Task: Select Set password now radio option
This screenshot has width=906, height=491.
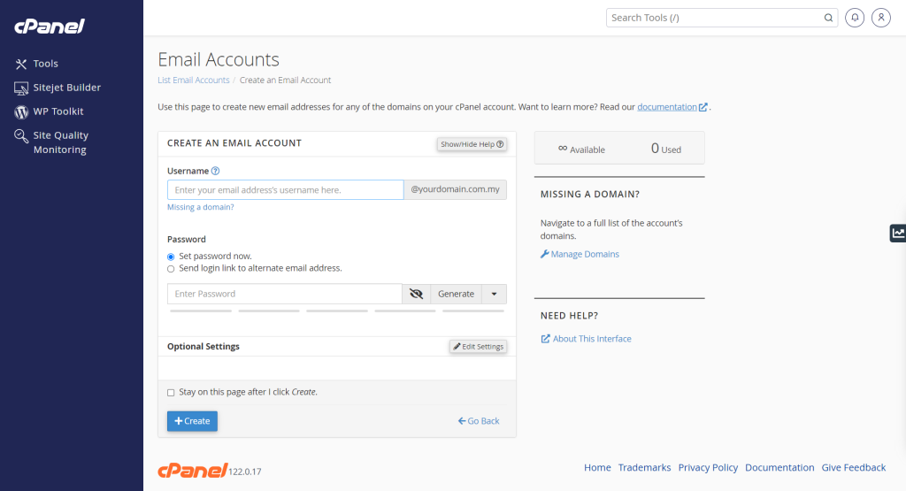Action: point(171,257)
